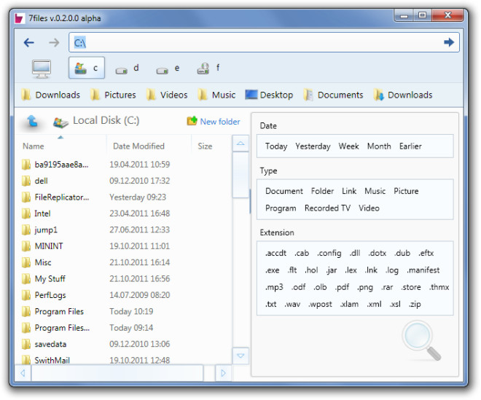Sort by Date Modified column header

138,146
